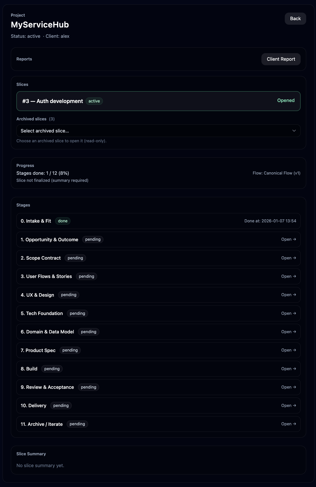
Task: Open the Opportunity & Outcome stage
Action: 288,239
